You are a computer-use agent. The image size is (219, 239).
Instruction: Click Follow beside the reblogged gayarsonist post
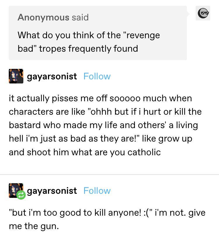(97, 191)
